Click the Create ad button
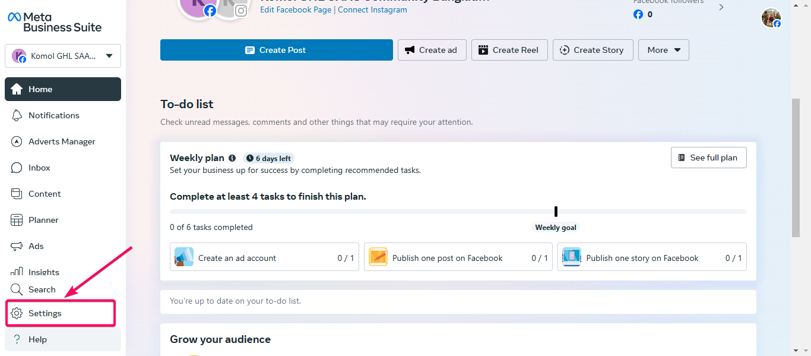The width and height of the screenshot is (811, 356). click(432, 50)
